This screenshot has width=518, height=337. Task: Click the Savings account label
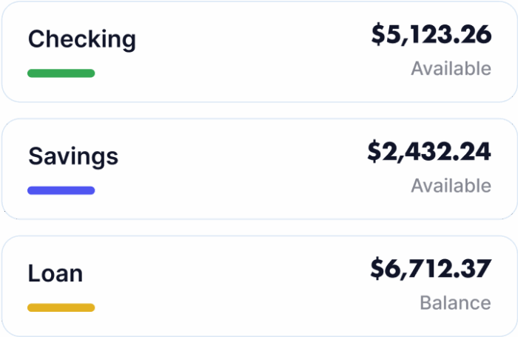pyautogui.click(x=73, y=156)
